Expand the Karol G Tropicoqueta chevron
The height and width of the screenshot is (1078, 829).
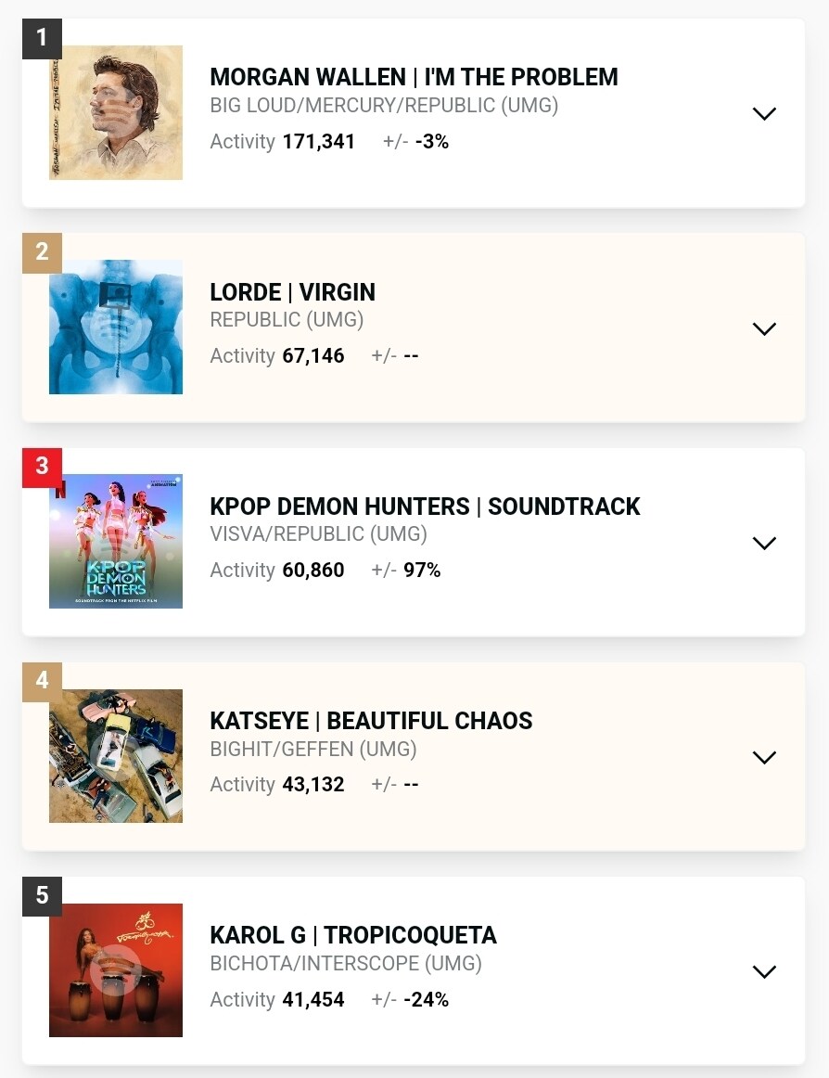(x=764, y=971)
